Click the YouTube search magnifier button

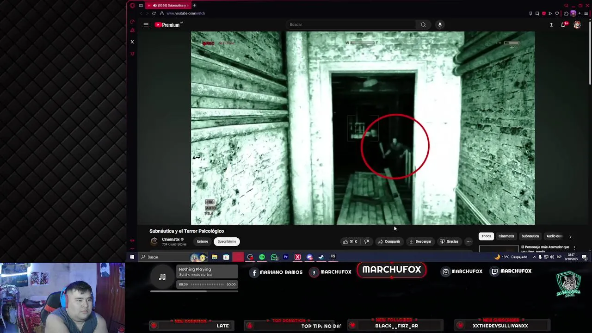tap(423, 25)
